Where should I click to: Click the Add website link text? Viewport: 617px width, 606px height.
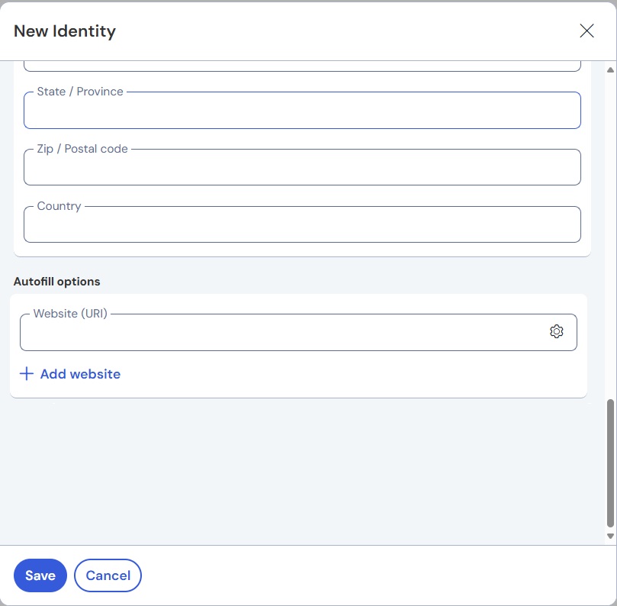[80, 374]
